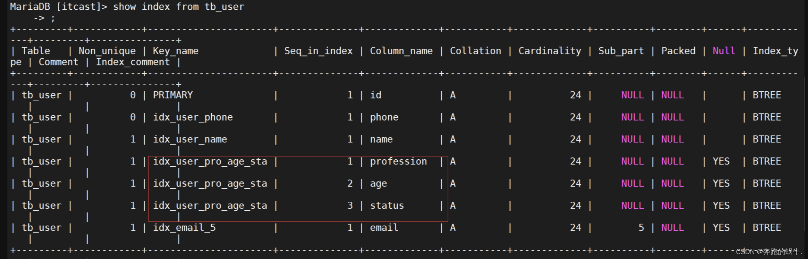
Task: Click 'idx_user_pro_age_sta' in the age row
Action: coord(210,184)
